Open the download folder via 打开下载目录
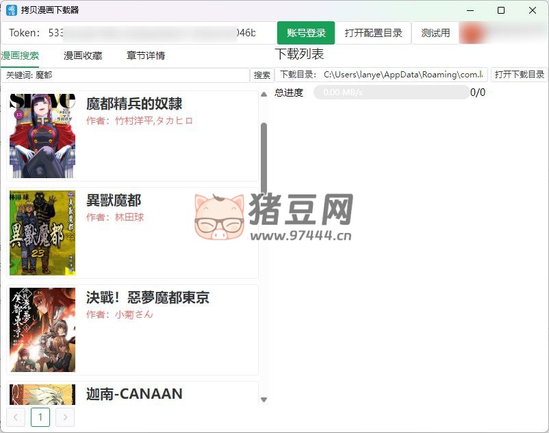The image size is (549, 433). (x=520, y=75)
